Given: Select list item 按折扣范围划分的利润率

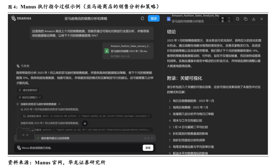Looking at the screenshot, I should click(189, 140).
